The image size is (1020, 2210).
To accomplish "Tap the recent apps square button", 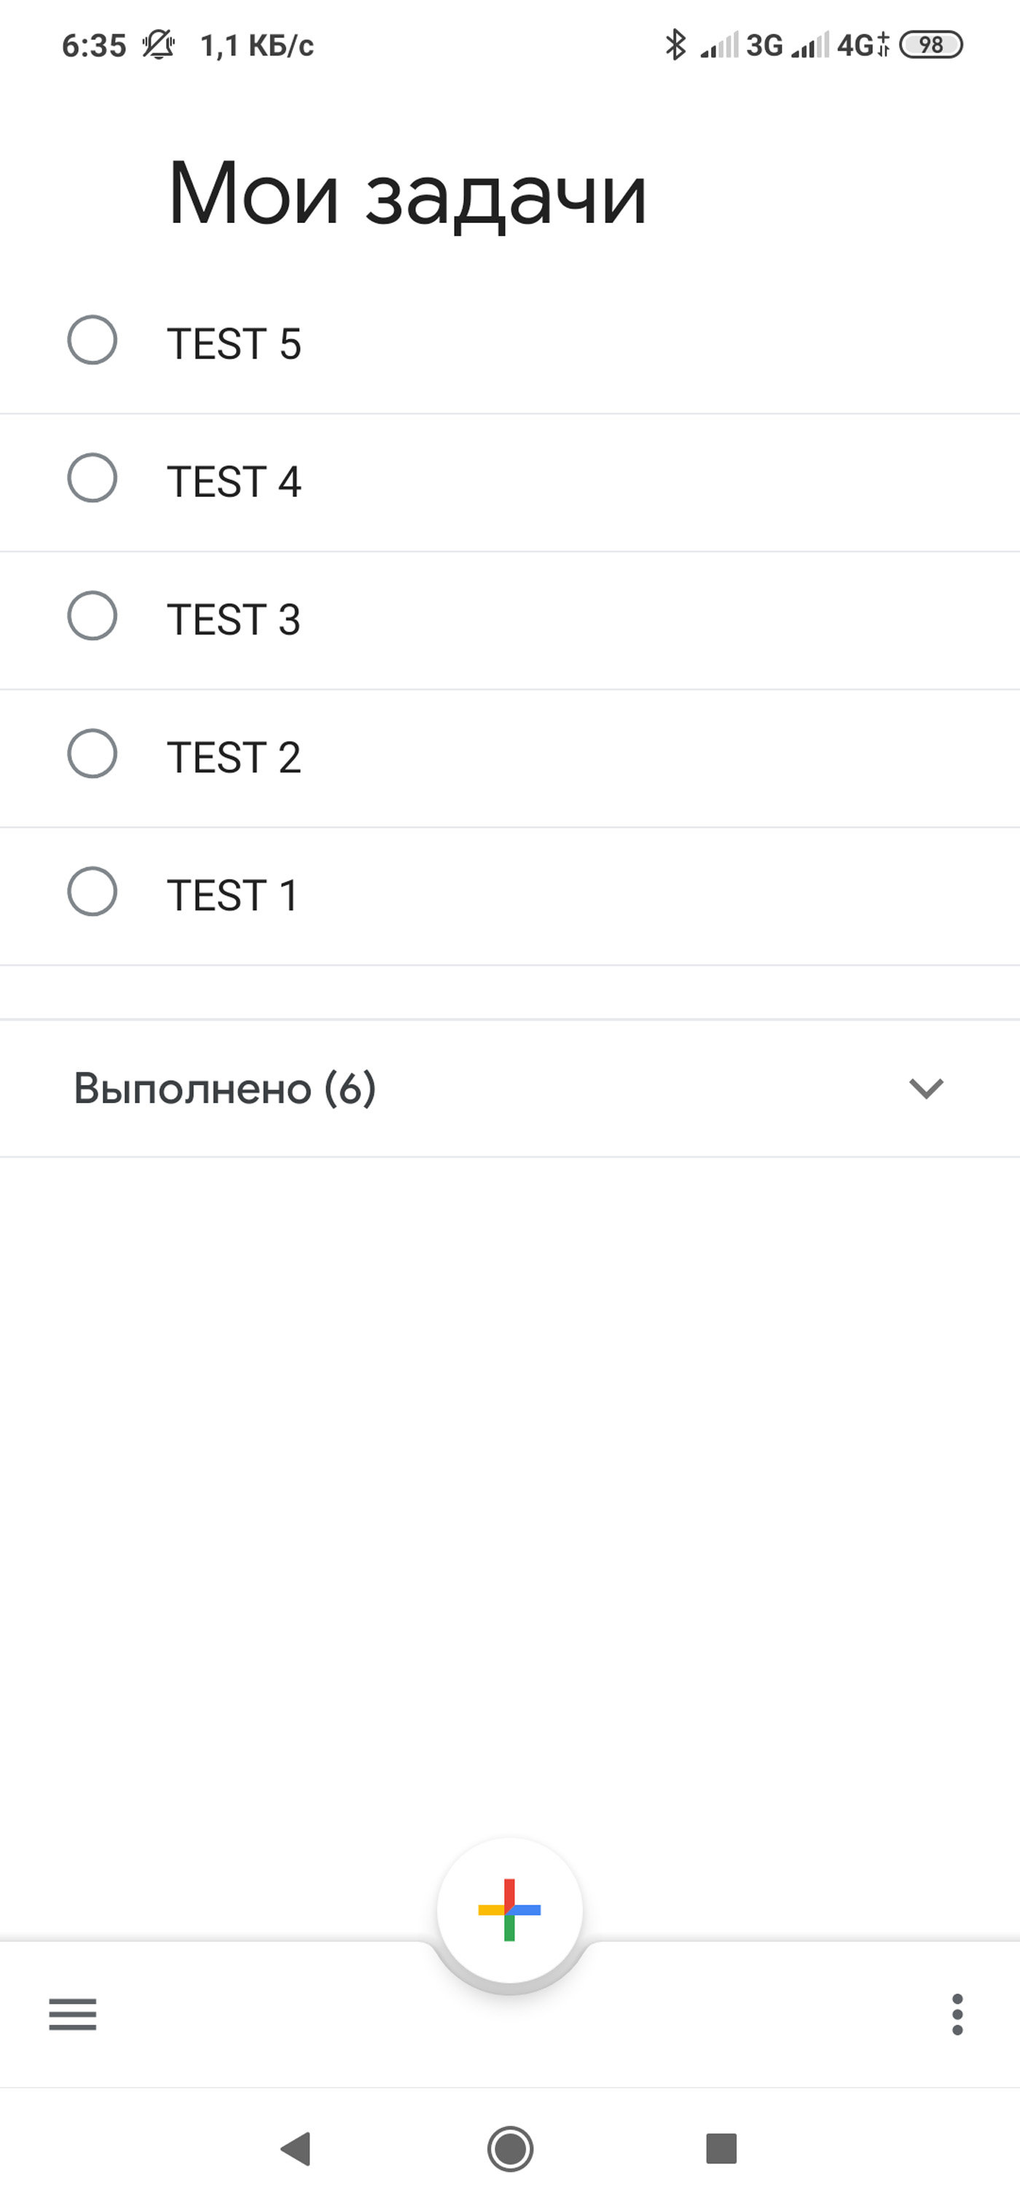I will [x=721, y=2148].
